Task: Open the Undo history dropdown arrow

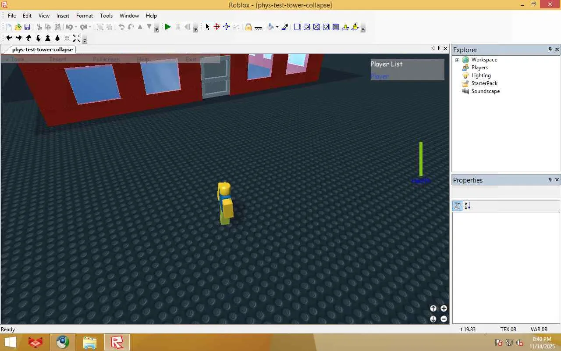Action: pyautogui.click(x=76, y=27)
